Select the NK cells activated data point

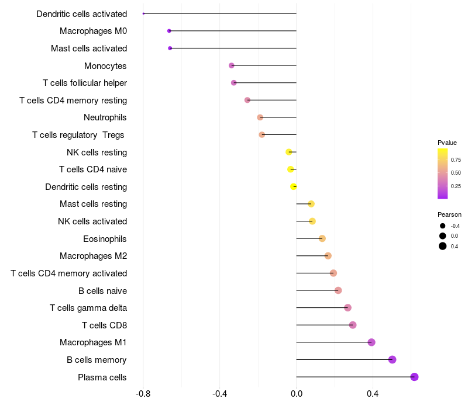click(x=312, y=221)
